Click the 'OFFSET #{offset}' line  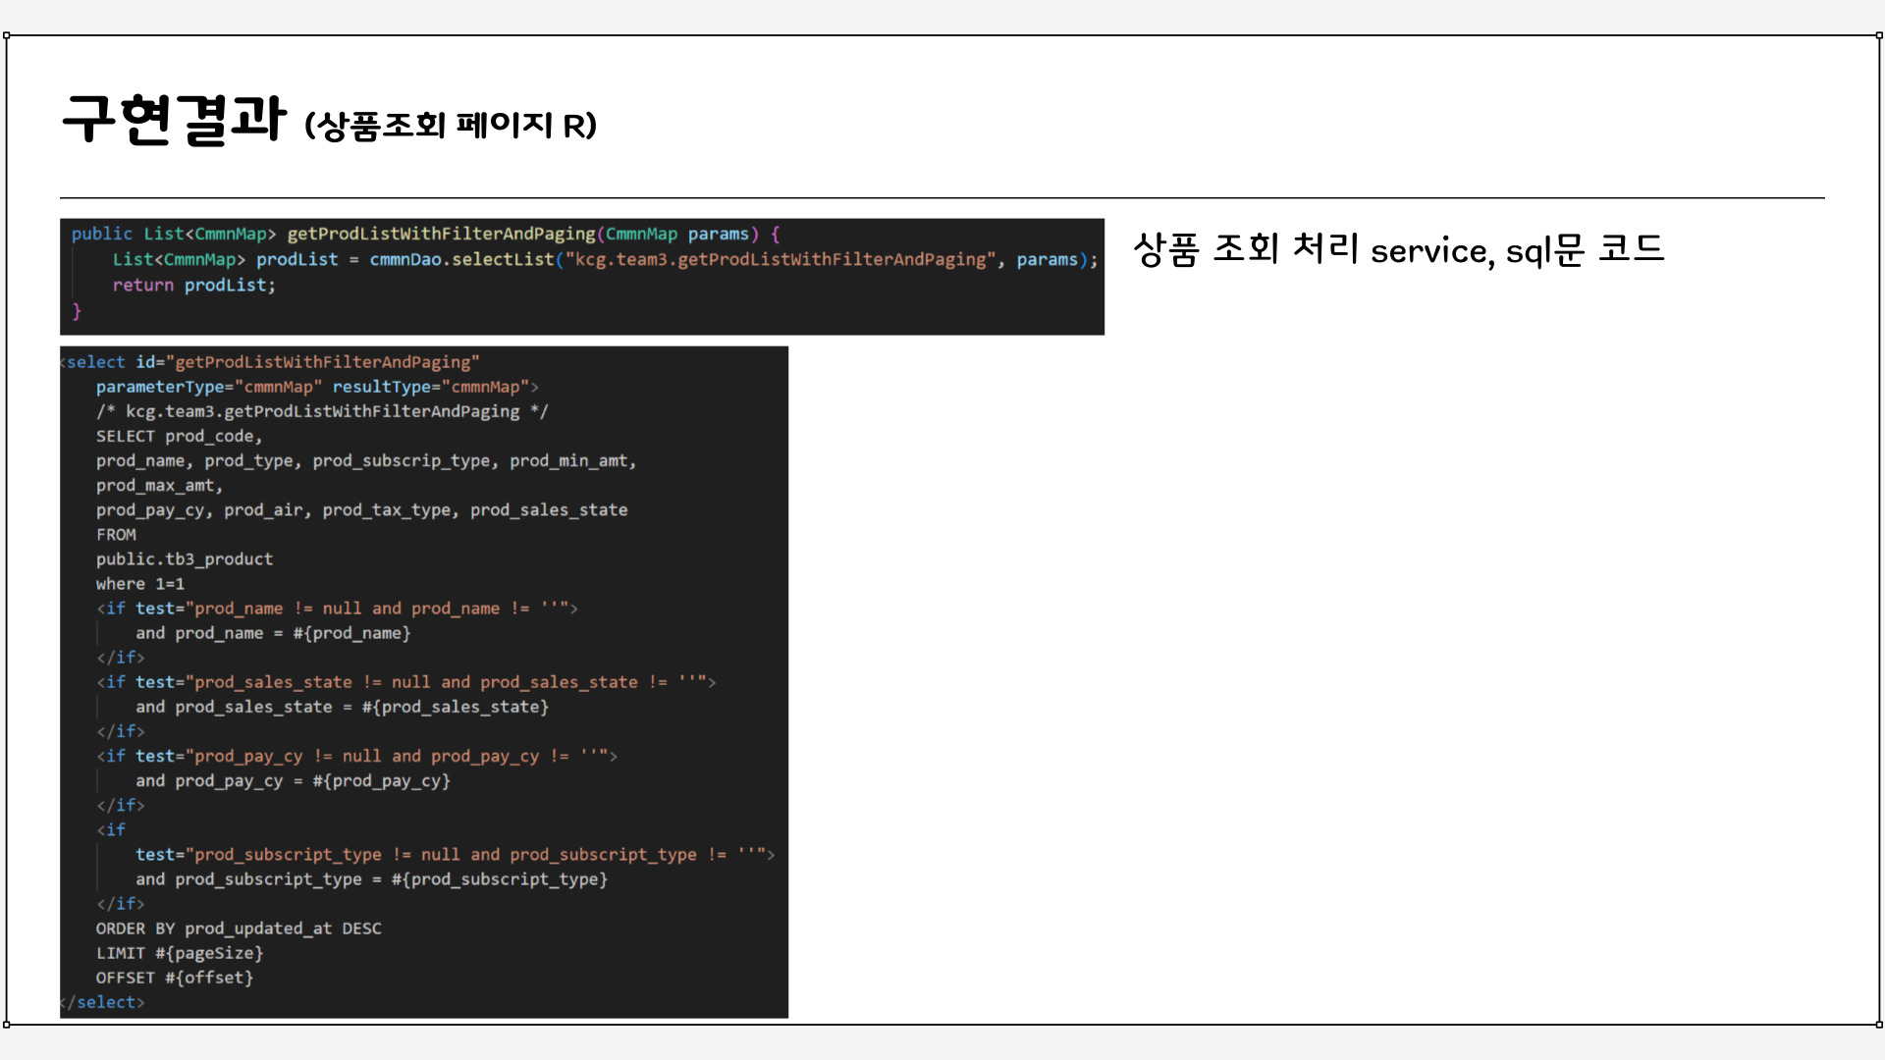click(x=175, y=978)
